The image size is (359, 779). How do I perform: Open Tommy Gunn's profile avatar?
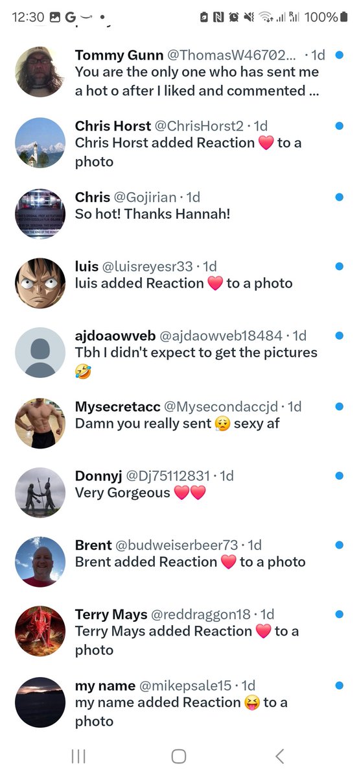click(40, 72)
